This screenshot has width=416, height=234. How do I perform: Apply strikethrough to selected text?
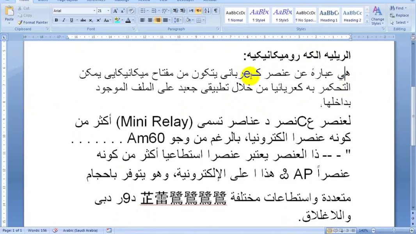click(83, 20)
